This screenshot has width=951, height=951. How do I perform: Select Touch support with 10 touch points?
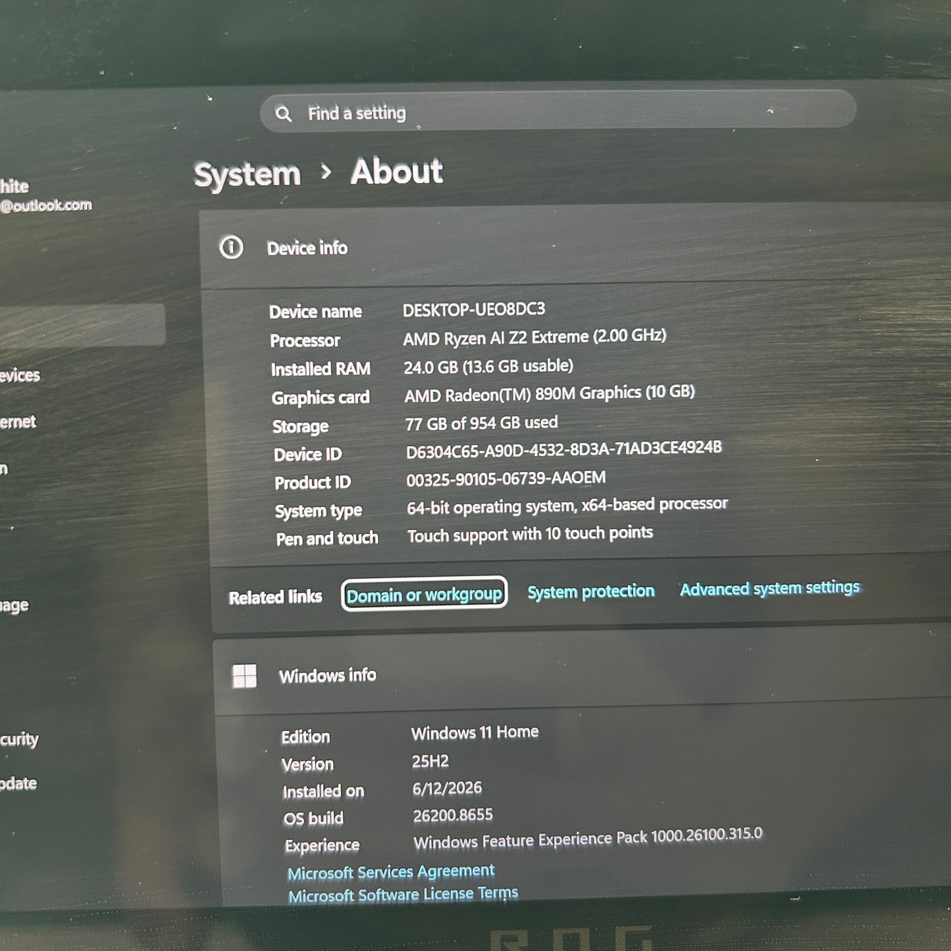pos(530,534)
